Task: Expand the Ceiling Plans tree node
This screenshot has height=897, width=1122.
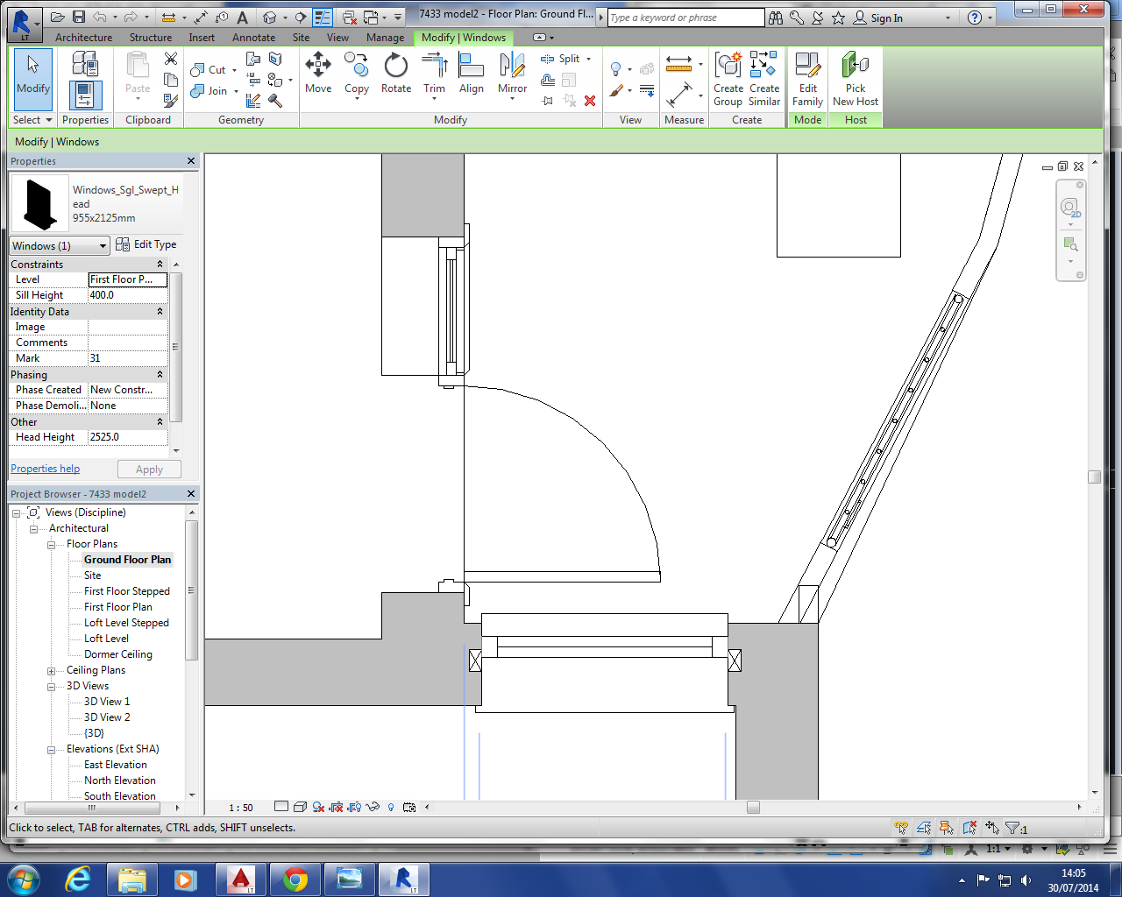Action: pyautogui.click(x=52, y=671)
